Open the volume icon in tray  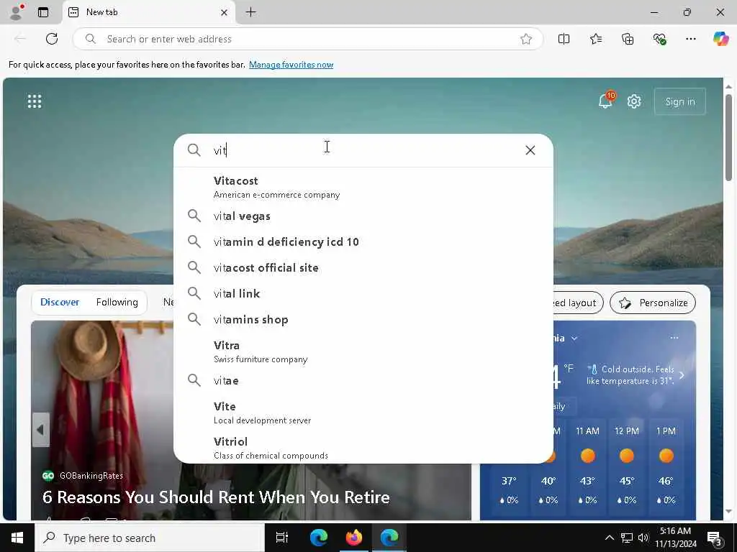pos(643,538)
